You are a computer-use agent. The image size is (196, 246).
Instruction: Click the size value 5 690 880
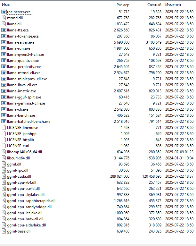point(122,42)
